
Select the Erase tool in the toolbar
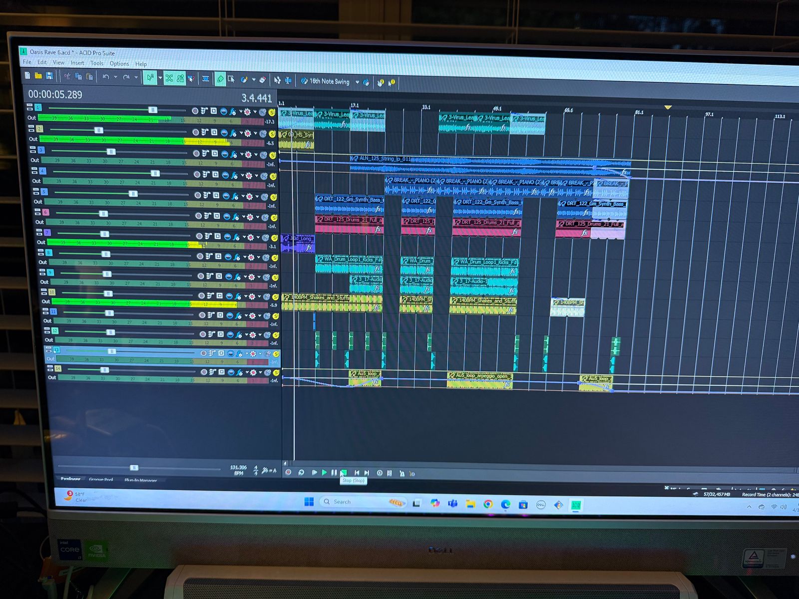pyautogui.click(x=262, y=80)
